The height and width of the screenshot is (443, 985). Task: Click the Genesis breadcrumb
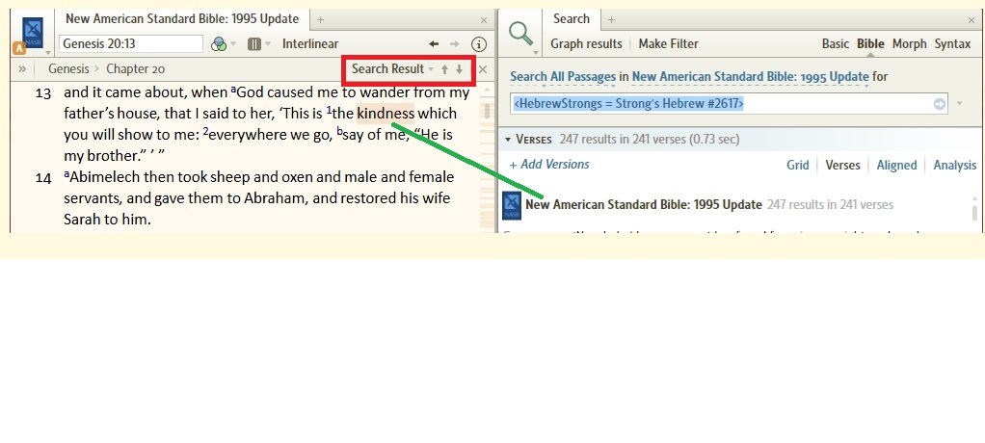(x=68, y=69)
